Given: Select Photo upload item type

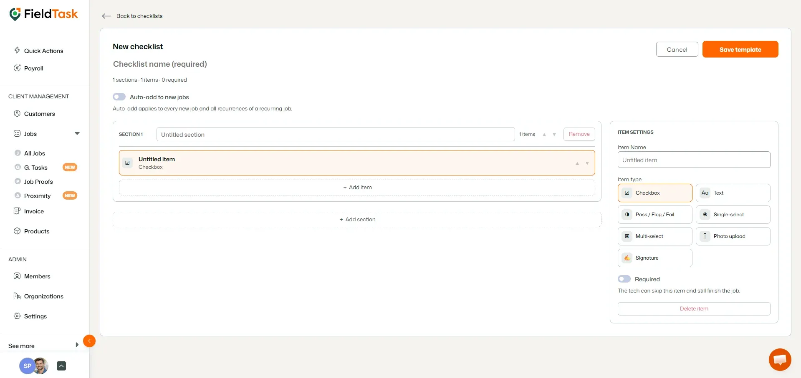Looking at the screenshot, I should pos(733,236).
